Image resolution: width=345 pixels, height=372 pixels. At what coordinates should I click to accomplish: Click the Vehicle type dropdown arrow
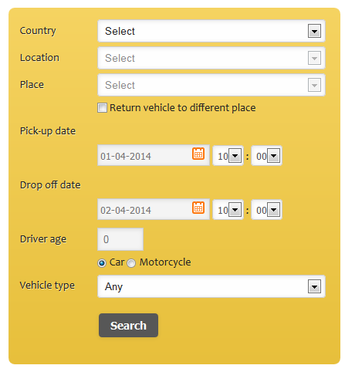314,286
